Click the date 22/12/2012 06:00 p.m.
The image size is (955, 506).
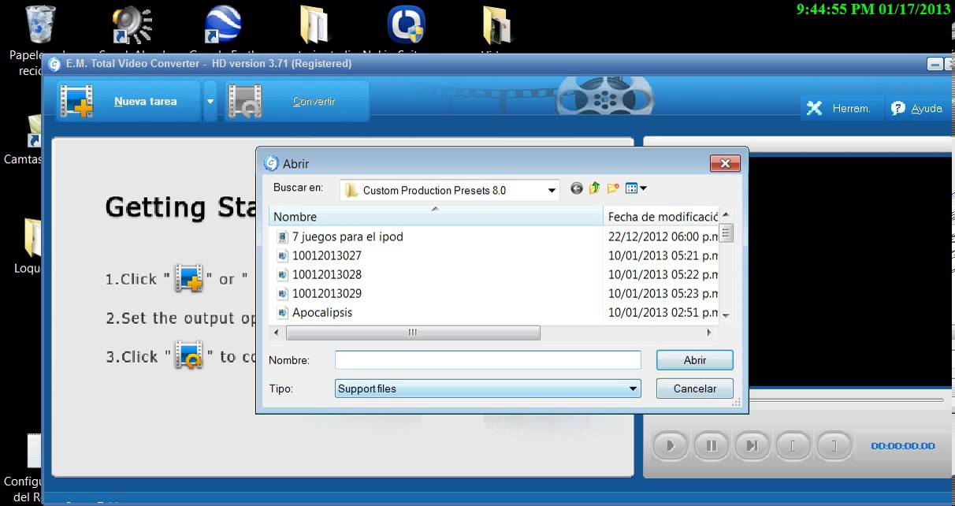pyautogui.click(x=663, y=236)
